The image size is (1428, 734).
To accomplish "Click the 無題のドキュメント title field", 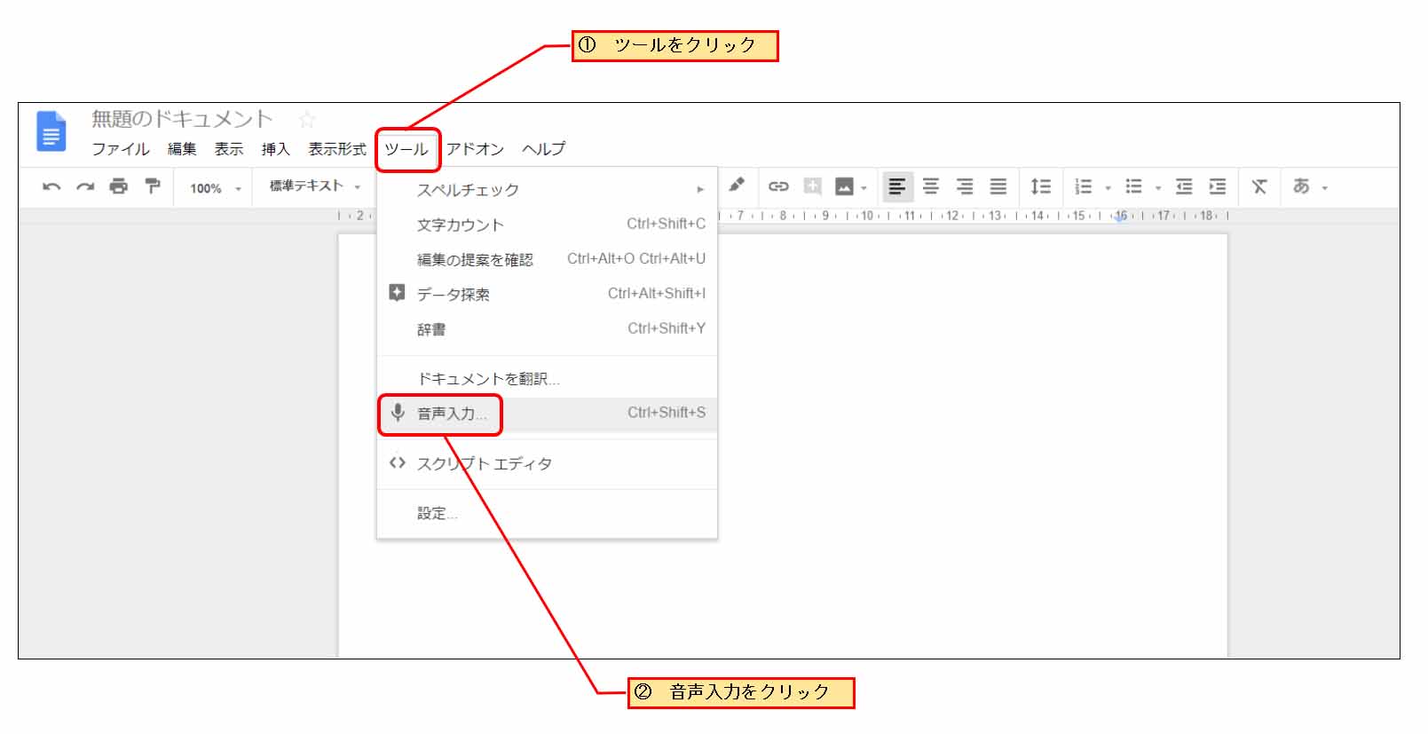I will coord(182,119).
